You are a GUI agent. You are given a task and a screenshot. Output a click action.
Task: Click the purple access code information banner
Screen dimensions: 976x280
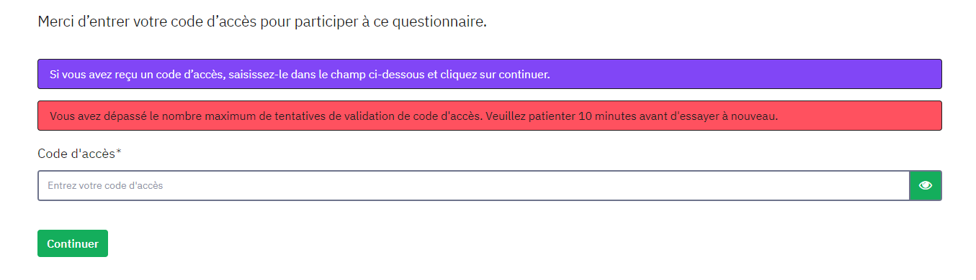click(490, 74)
